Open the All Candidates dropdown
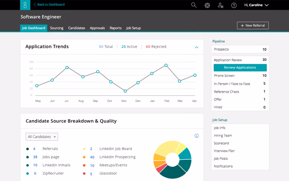This screenshot has height=181, width=289. coord(42,137)
